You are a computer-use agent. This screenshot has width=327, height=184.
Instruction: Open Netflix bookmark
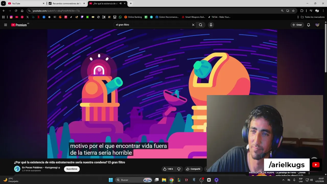pos(39,17)
